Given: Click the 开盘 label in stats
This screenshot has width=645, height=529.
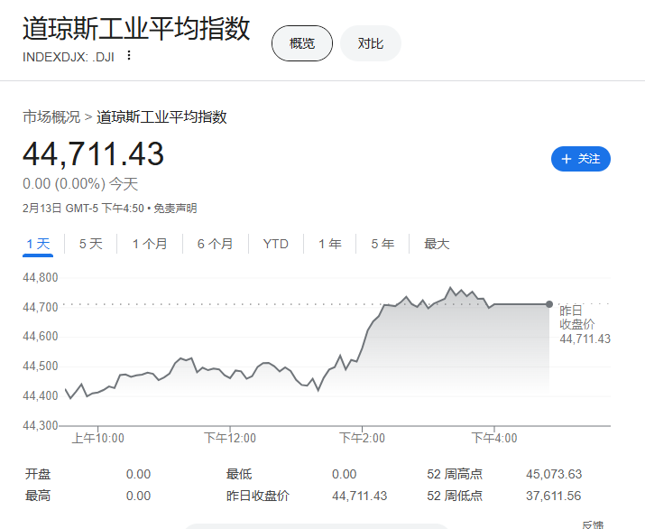Looking at the screenshot, I should [38, 474].
